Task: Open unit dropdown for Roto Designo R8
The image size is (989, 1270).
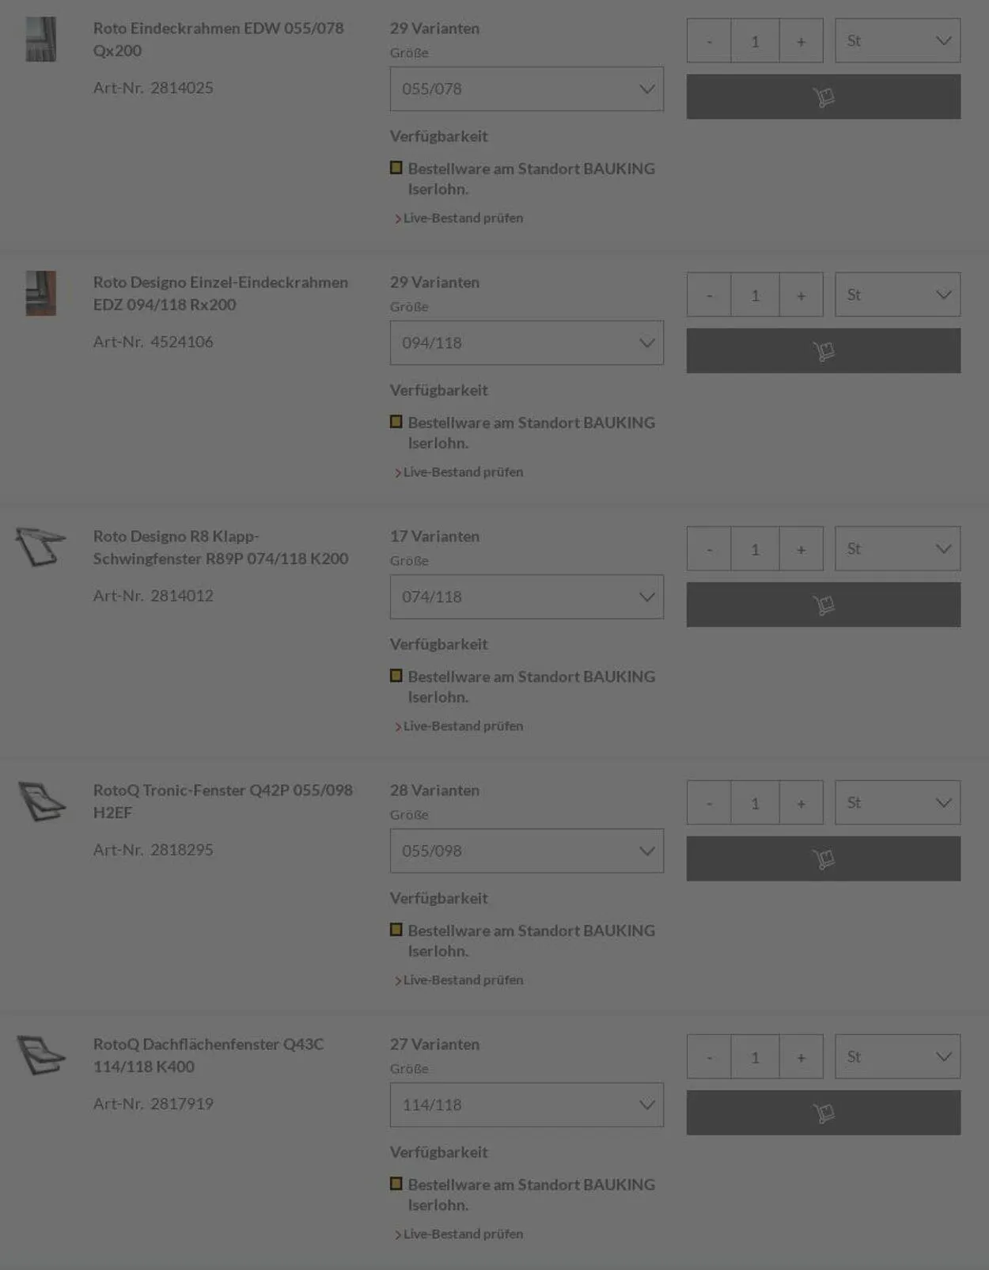Action: coord(897,548)
